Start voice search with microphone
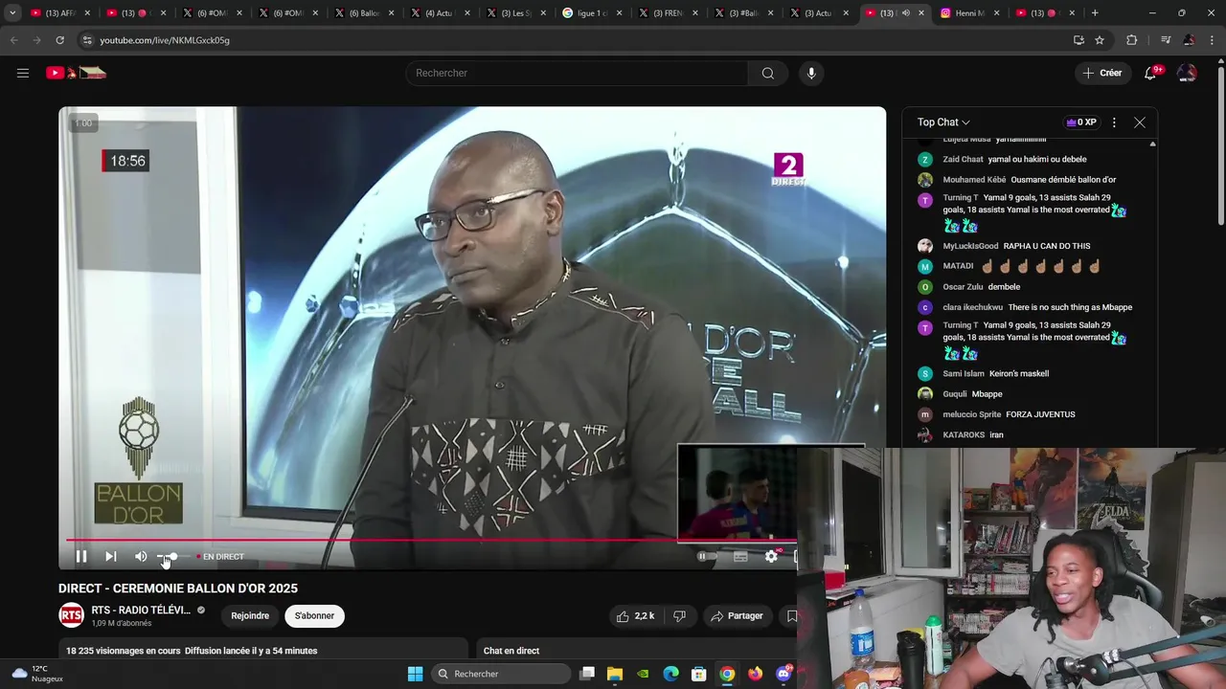 point(811,73)
